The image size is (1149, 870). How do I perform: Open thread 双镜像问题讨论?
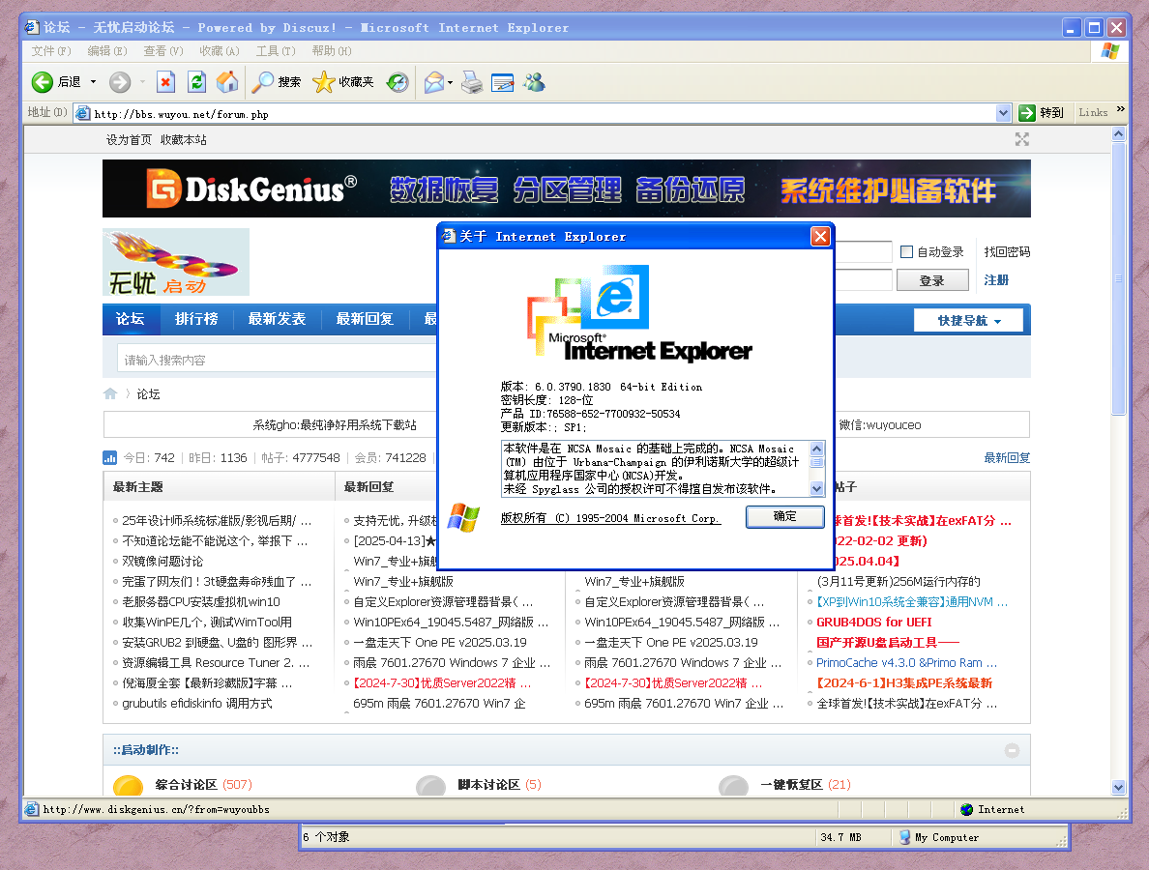[x=162, y=561]
